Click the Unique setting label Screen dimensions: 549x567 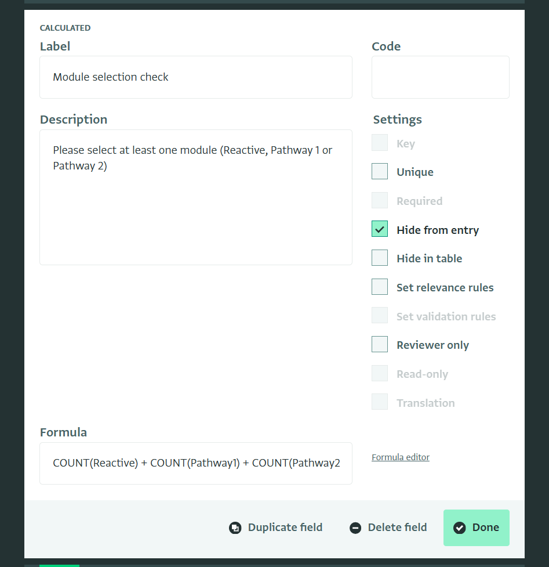click(x=415, y=172)
